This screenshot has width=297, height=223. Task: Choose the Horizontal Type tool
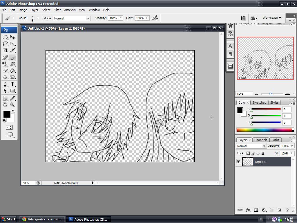tap(12, 84)
